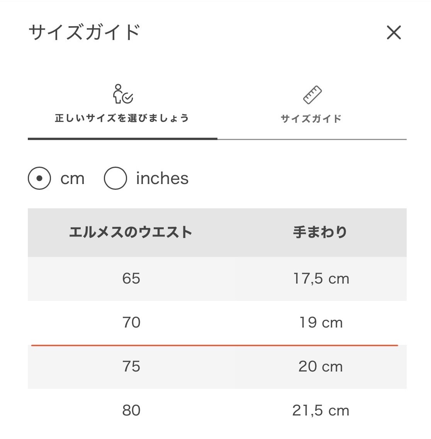The width and height of the screenshot is (431, 439).
Task: Click the cm unit label
Action: [72, 179]
